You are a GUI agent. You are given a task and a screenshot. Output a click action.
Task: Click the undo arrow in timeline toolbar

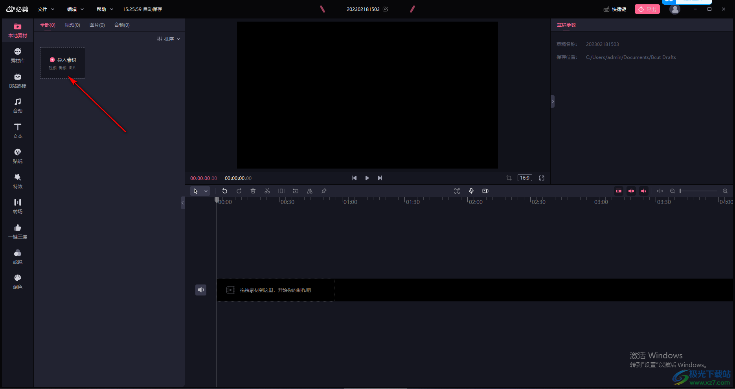225,191
